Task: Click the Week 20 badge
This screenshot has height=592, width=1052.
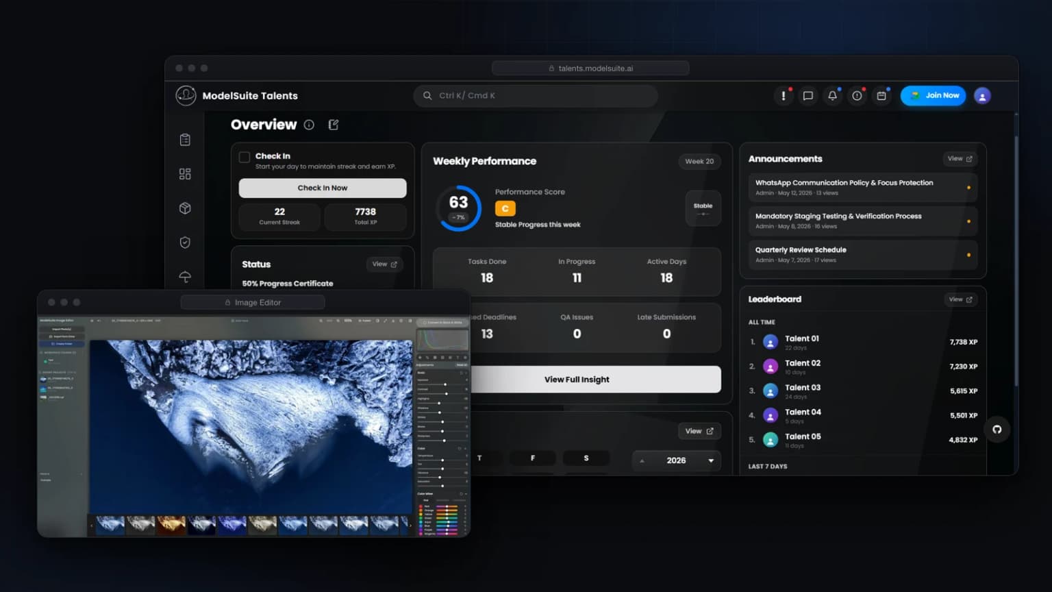Action: tap(699, 162)
